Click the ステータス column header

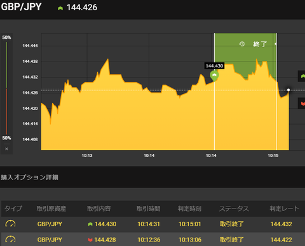(x=234, y=208)
